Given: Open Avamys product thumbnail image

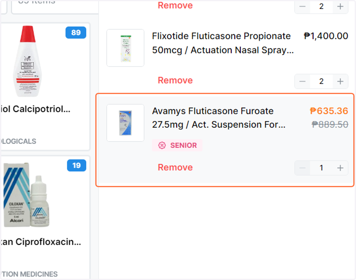Looking at the screenshot, I should (x=125, y=123).
